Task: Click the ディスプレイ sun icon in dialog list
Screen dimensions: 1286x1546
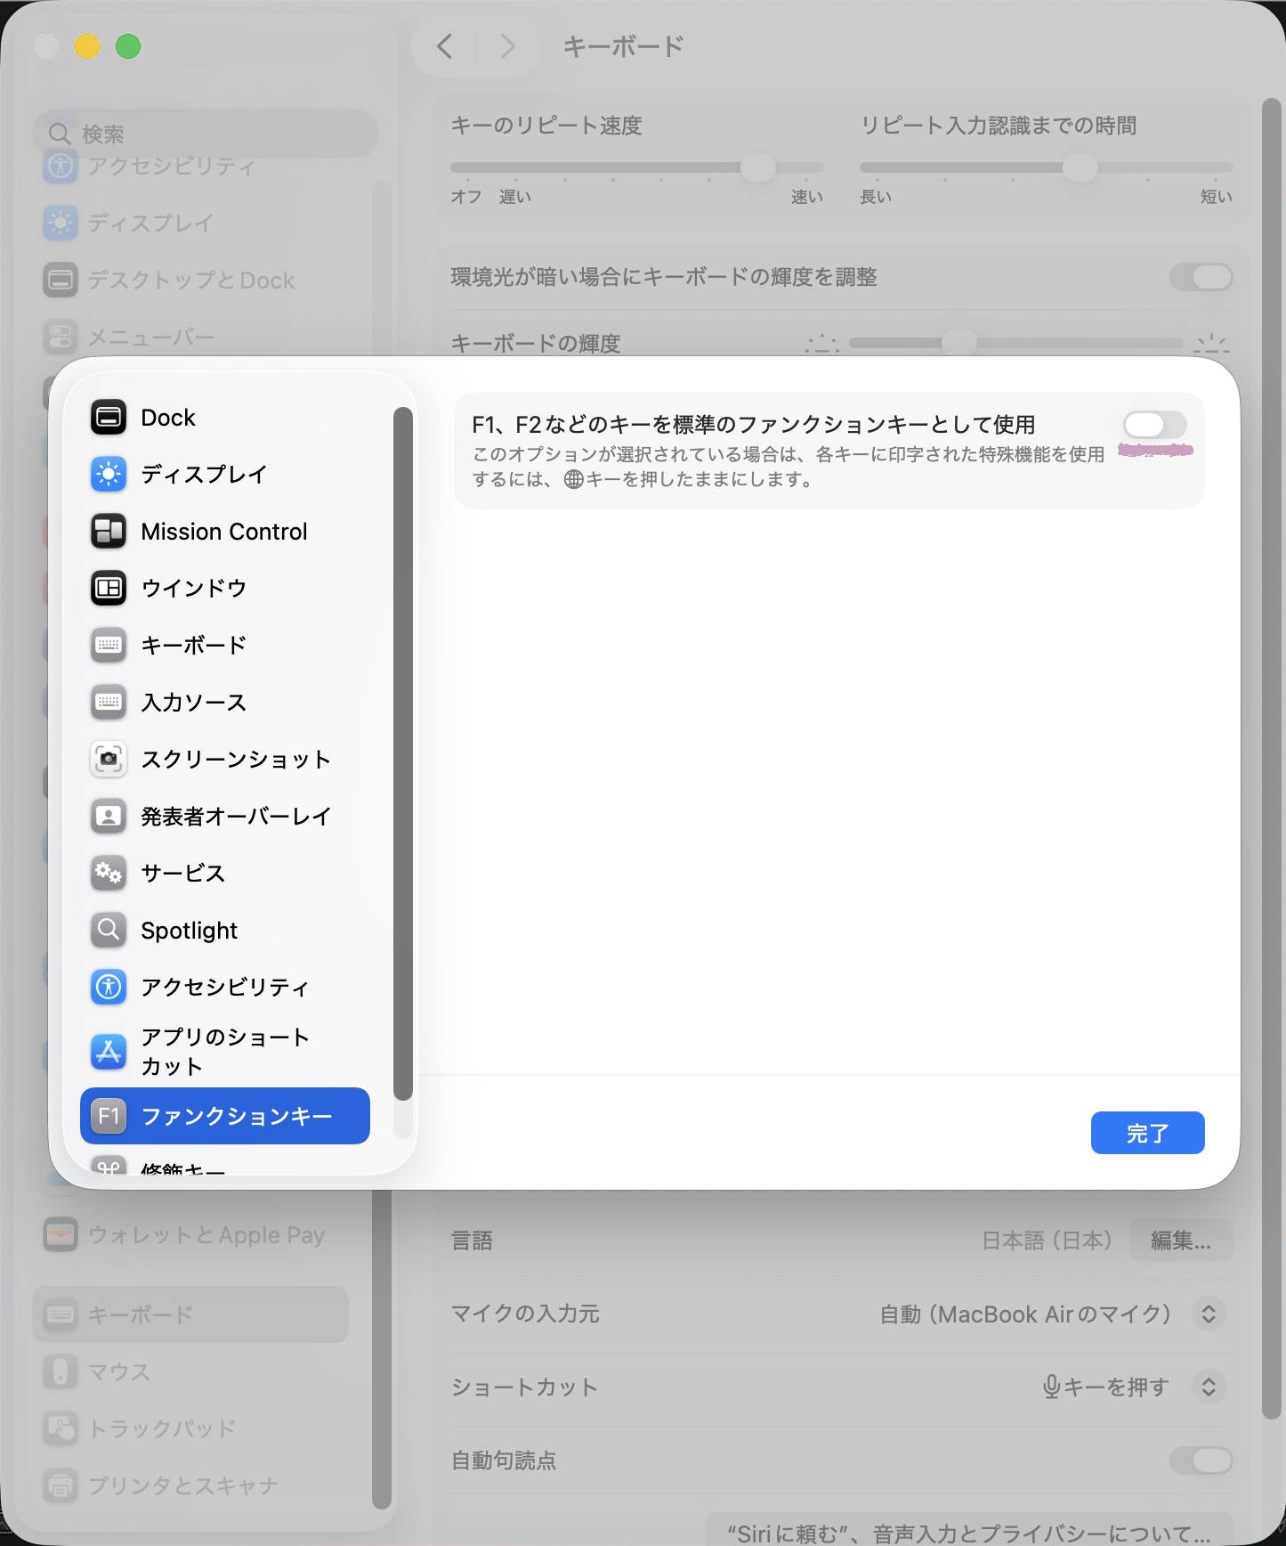Action: (109, 474)
